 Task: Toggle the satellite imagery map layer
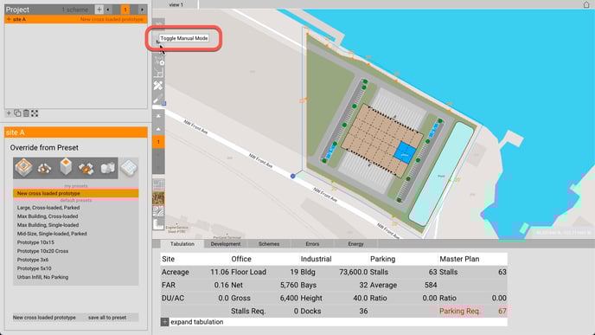(158, 198)
